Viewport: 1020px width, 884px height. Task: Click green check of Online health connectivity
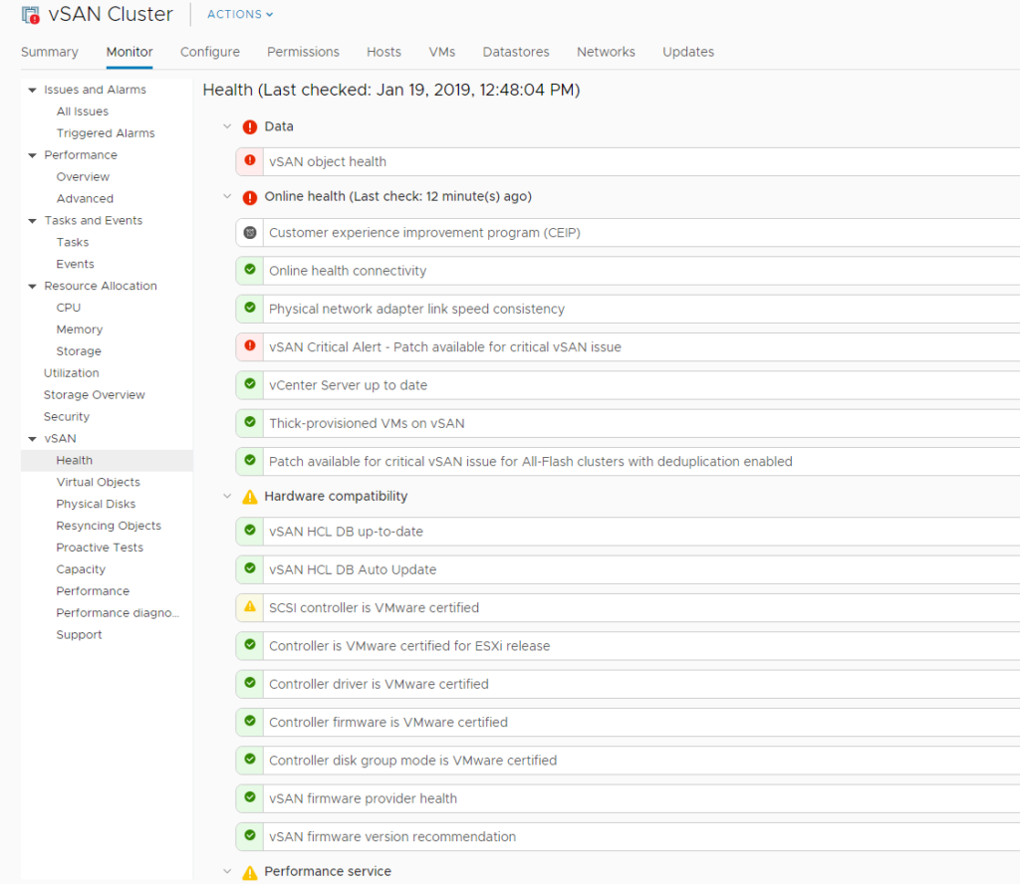pos(250,269)
